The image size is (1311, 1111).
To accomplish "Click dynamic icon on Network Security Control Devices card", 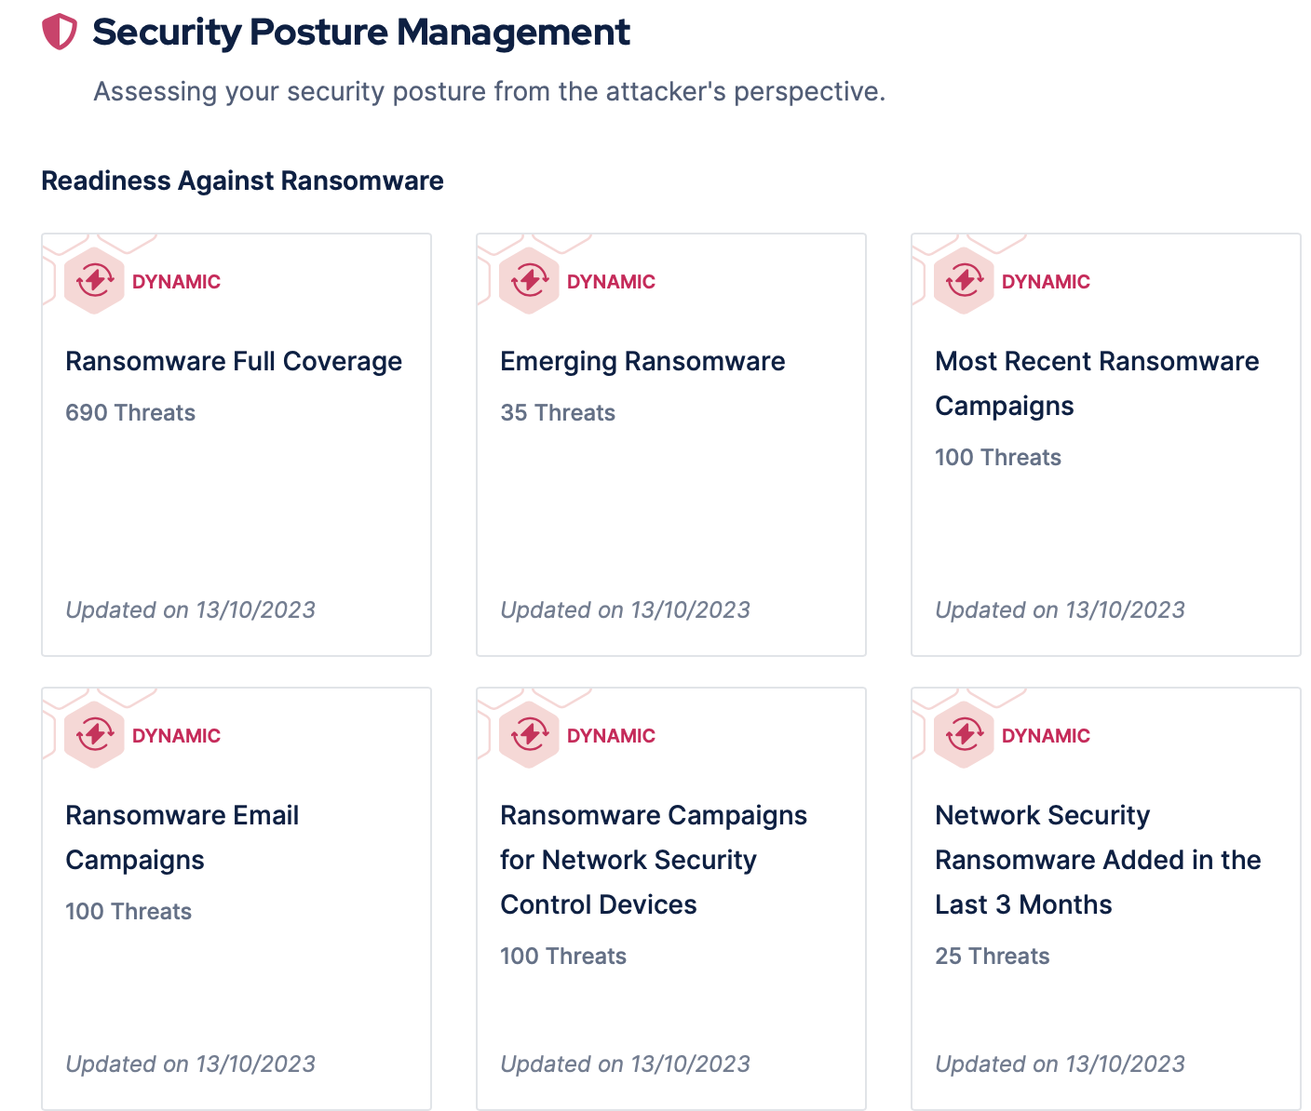I will pyautogui.click(x=529, y=735).
